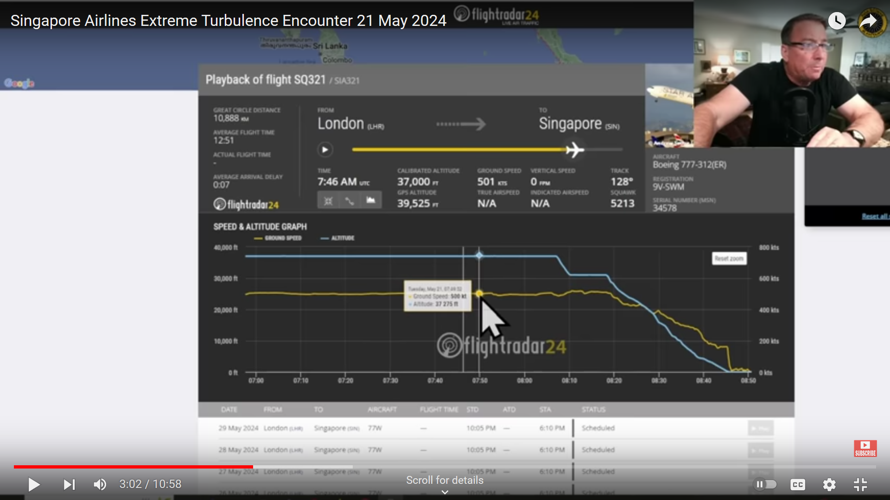The image size is (890, 500).
Task: Click the Watch Later clock icon
Action: 837,21
